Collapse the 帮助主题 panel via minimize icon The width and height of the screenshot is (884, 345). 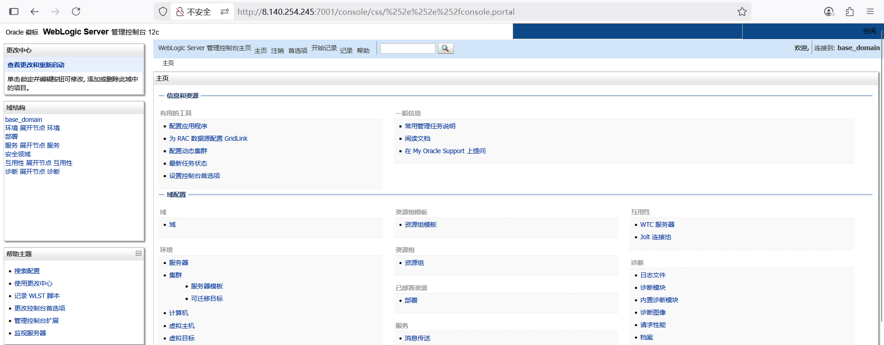pos(139,253)
